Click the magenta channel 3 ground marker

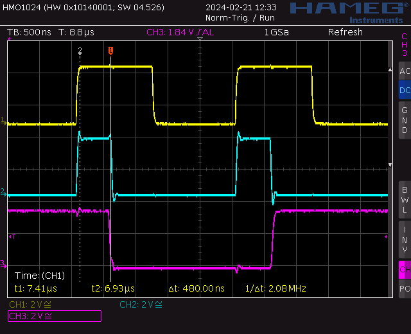3,263
